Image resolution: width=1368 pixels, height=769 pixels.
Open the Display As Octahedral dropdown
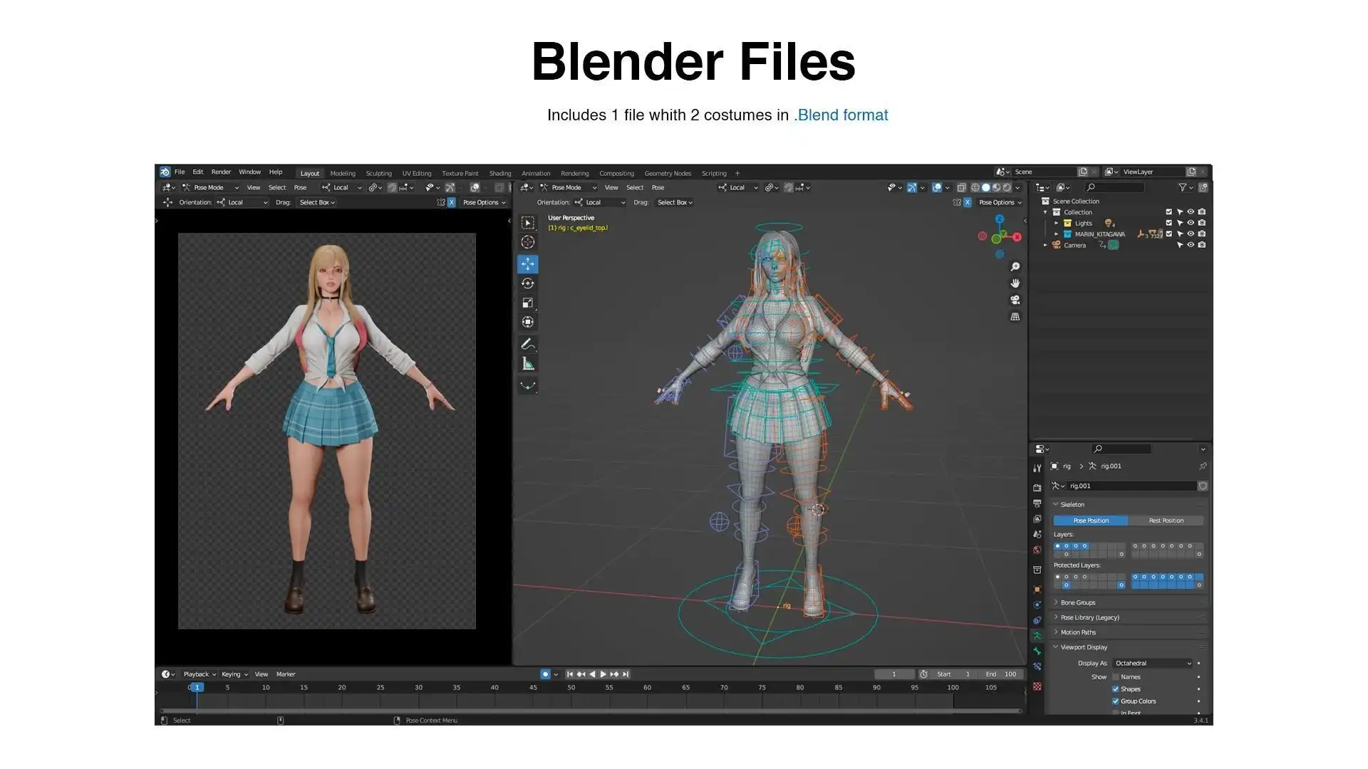coord(1153,664)
